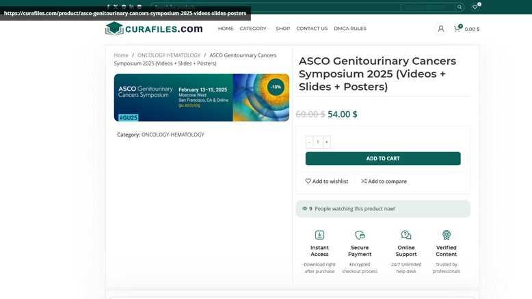Click 'Trusted by professionals' text
Viewport: 532px width, 299px height.
pos(446,268)
